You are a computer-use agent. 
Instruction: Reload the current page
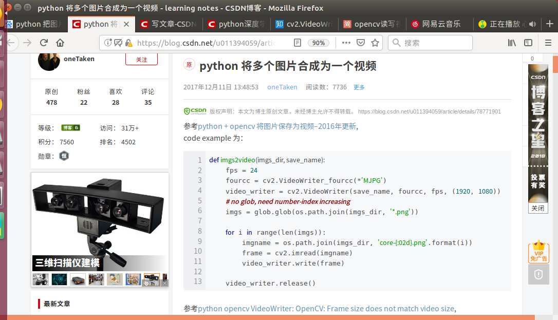coord(43,43)
